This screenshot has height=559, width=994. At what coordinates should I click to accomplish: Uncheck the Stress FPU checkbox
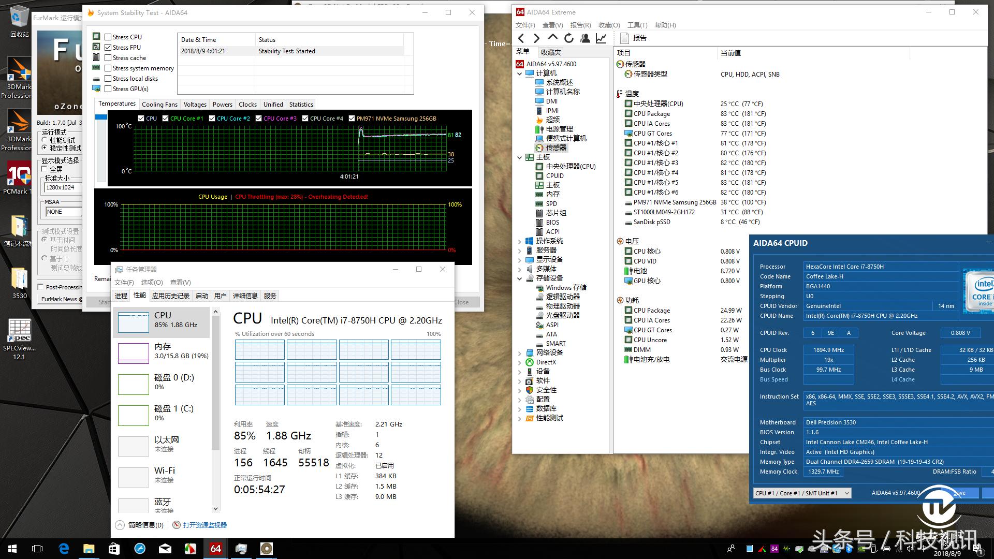[108, 48]
